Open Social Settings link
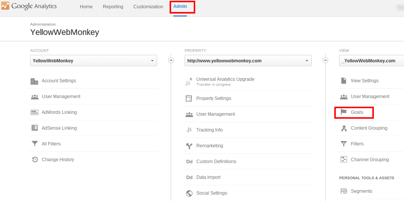Viewport: 404px width, 201px height. [211, 193]
